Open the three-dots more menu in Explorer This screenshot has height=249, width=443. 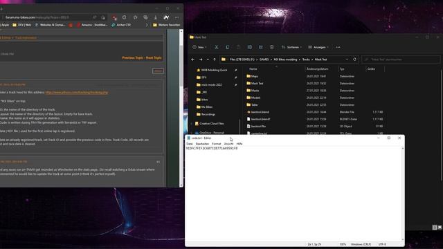[x=338, y=47]
